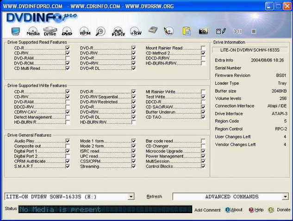Toggle the Composite out checkbox
Viewport: 293px width, 221px height.
[x=68, y=146]
